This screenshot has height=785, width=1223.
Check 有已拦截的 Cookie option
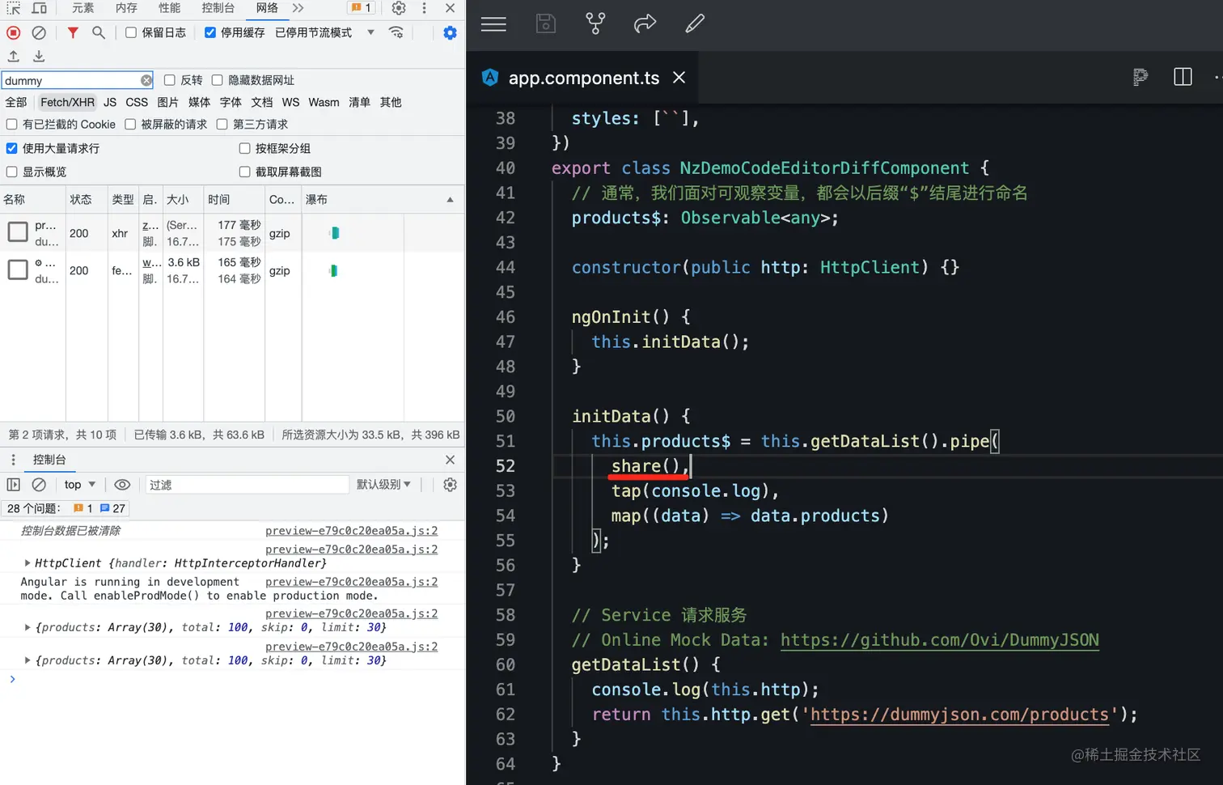[x=12, y=125]
